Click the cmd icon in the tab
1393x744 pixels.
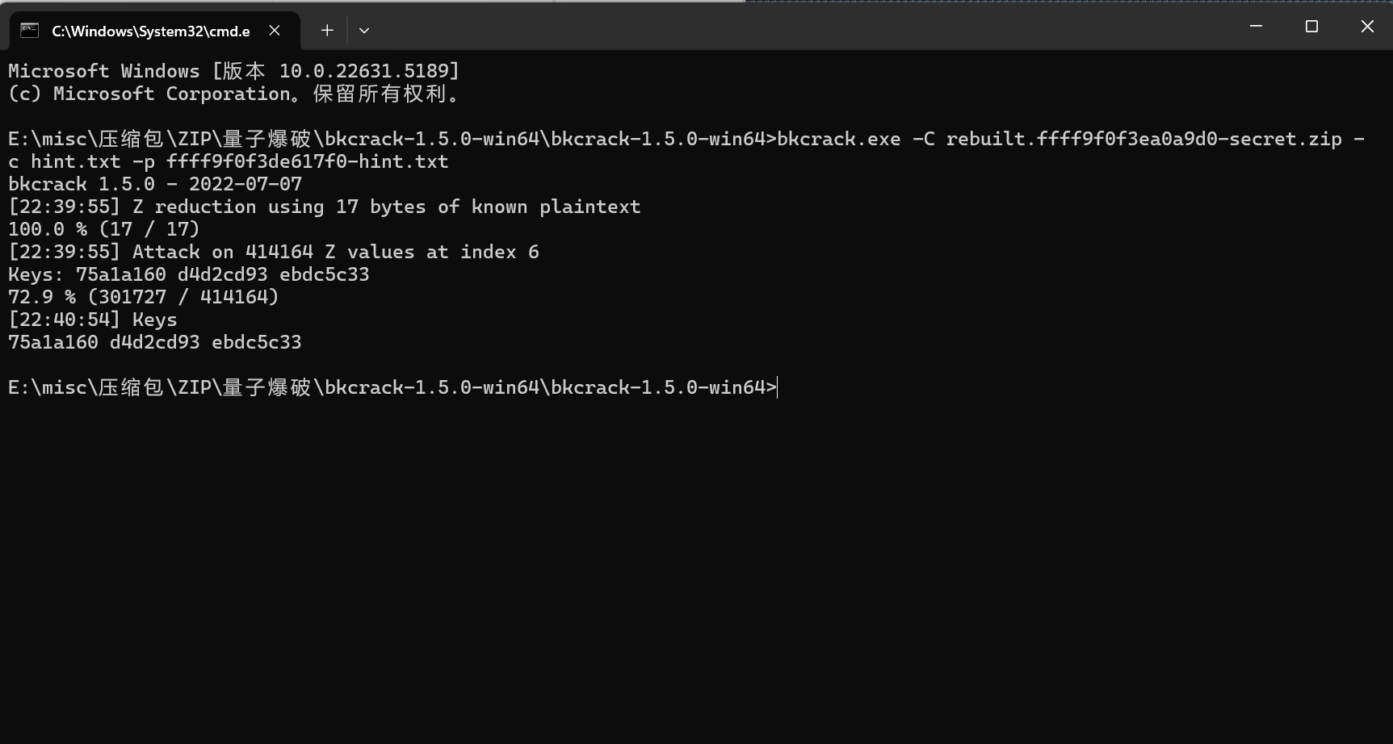tap(30, 31)
